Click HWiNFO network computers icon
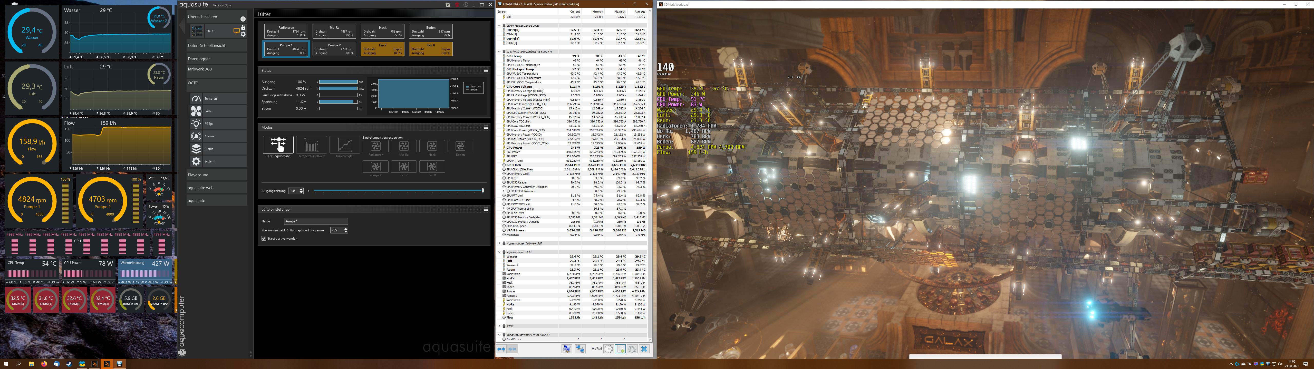The height and width of the screenshot is (369, 1314). pos(580,349)
